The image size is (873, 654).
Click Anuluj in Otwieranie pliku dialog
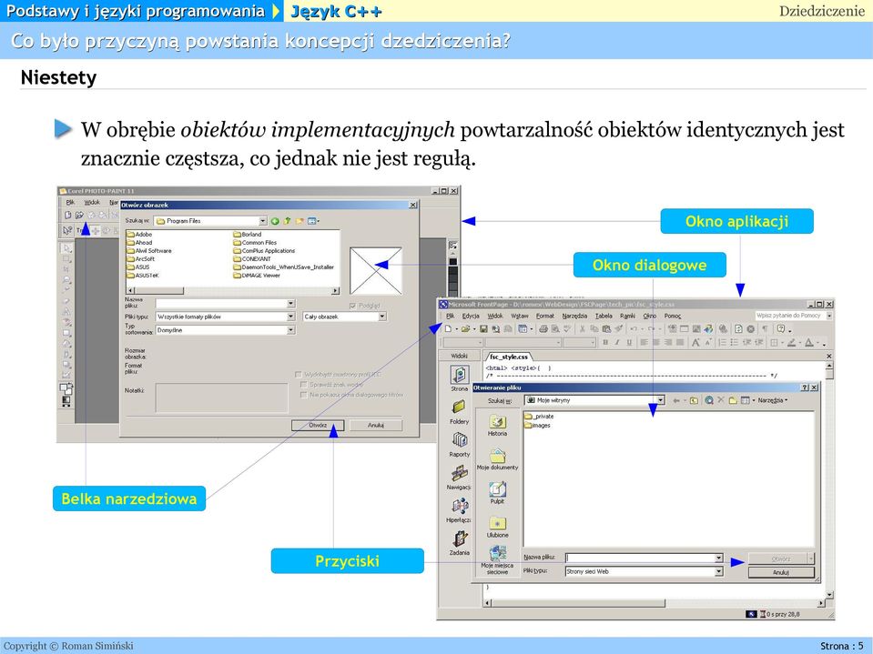780,572
